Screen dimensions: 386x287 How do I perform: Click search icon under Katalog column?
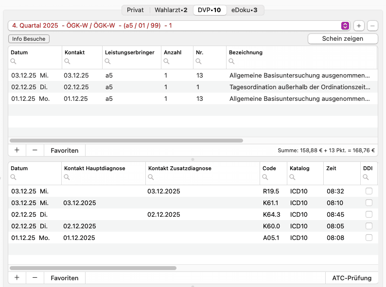click(x=292, y=177)
